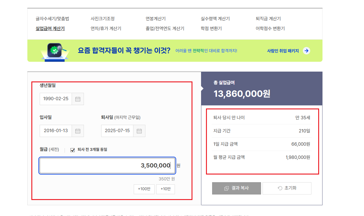364x216 pixels.
Task: Open the calendar picker for 생년월일
Action: tap(78, 99)
